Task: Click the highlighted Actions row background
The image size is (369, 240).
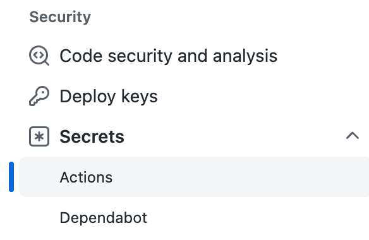Action: click(194, 177)
